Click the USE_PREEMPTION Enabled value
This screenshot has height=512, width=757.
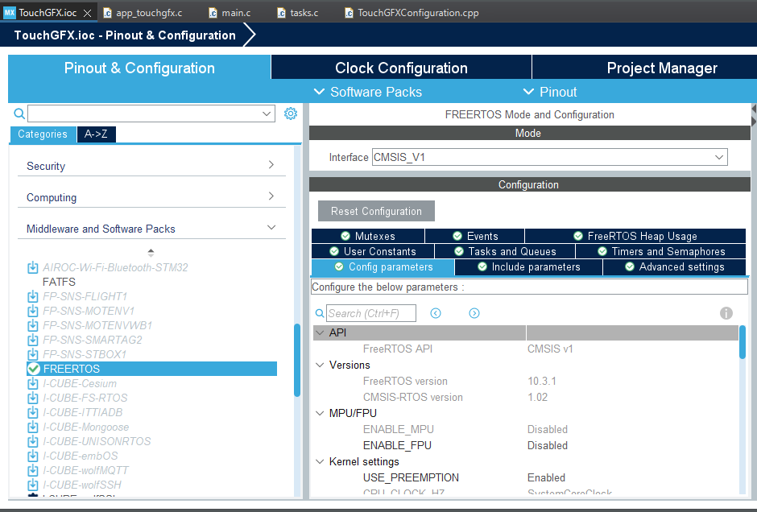[x=546, y=477]
